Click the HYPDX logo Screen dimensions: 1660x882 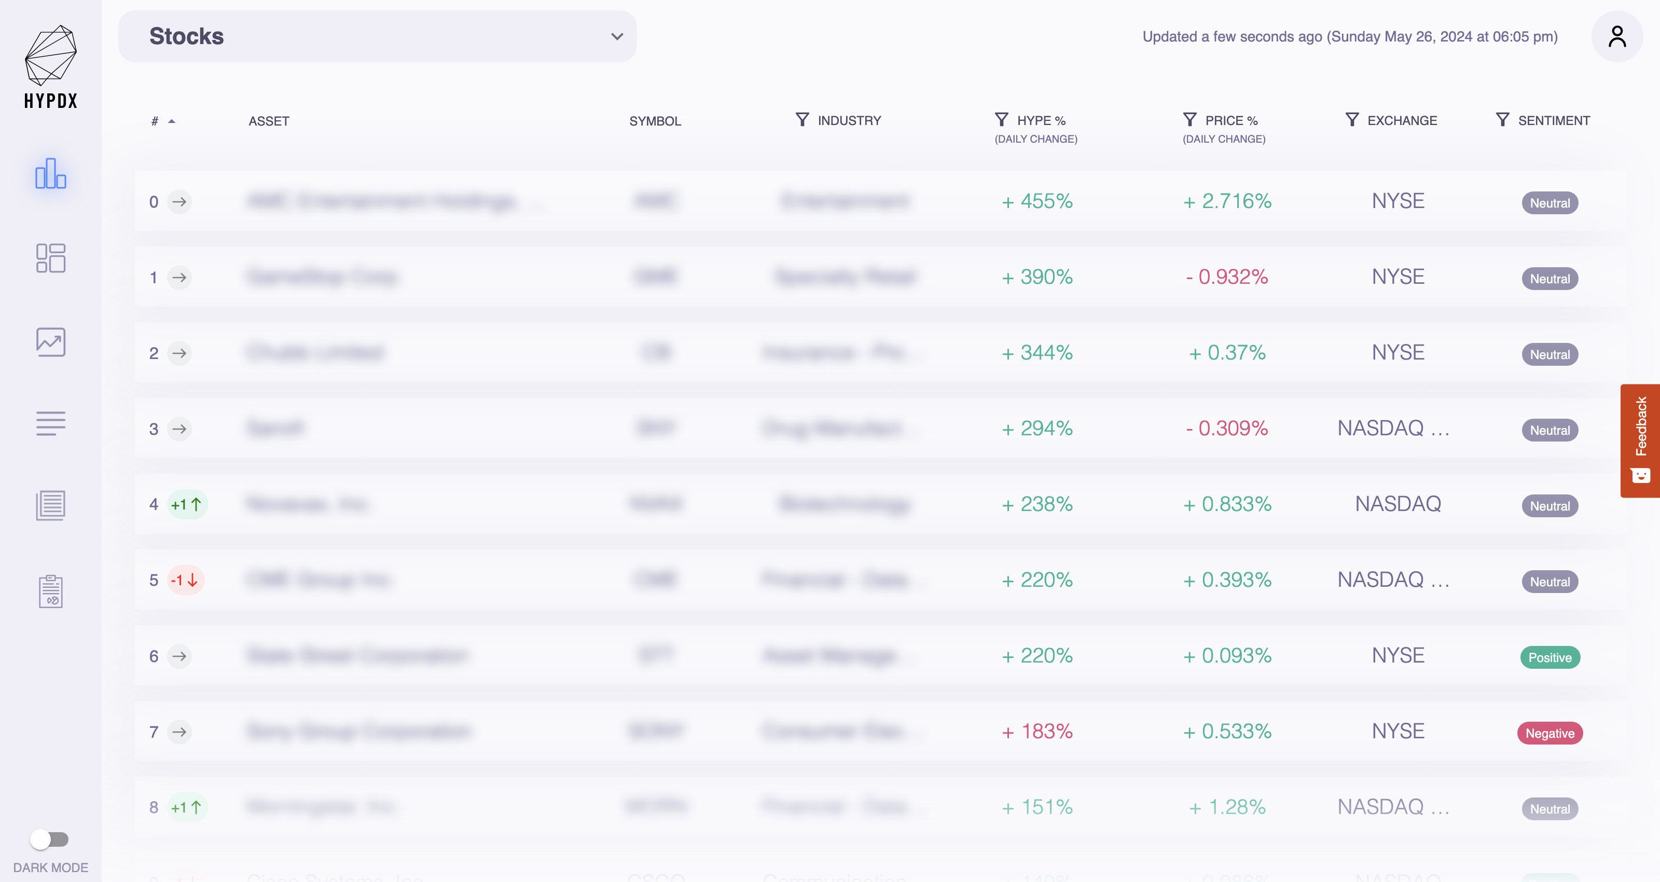click(x=50, y=66)
